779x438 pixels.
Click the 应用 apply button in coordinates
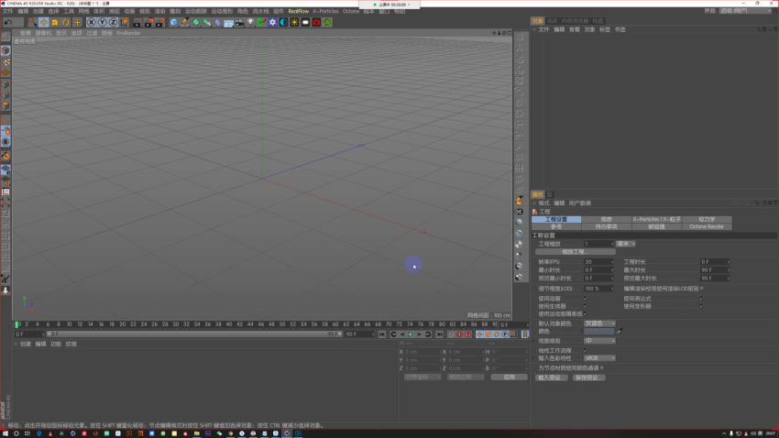(509, 378)
